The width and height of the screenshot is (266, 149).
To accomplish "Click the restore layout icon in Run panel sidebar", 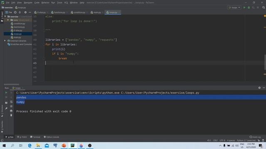I will 6,103.
